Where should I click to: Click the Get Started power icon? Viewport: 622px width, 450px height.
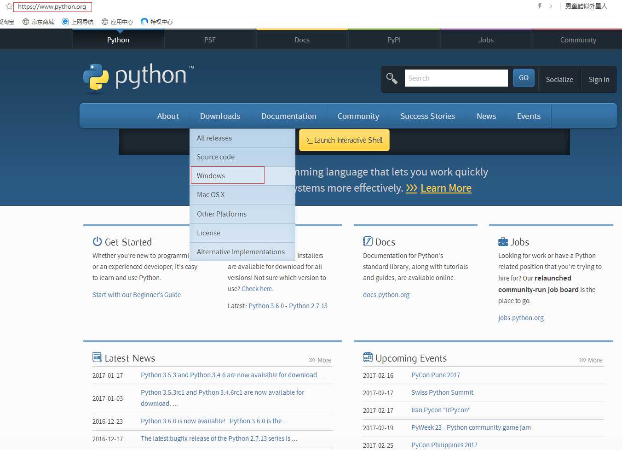(97, 241)
